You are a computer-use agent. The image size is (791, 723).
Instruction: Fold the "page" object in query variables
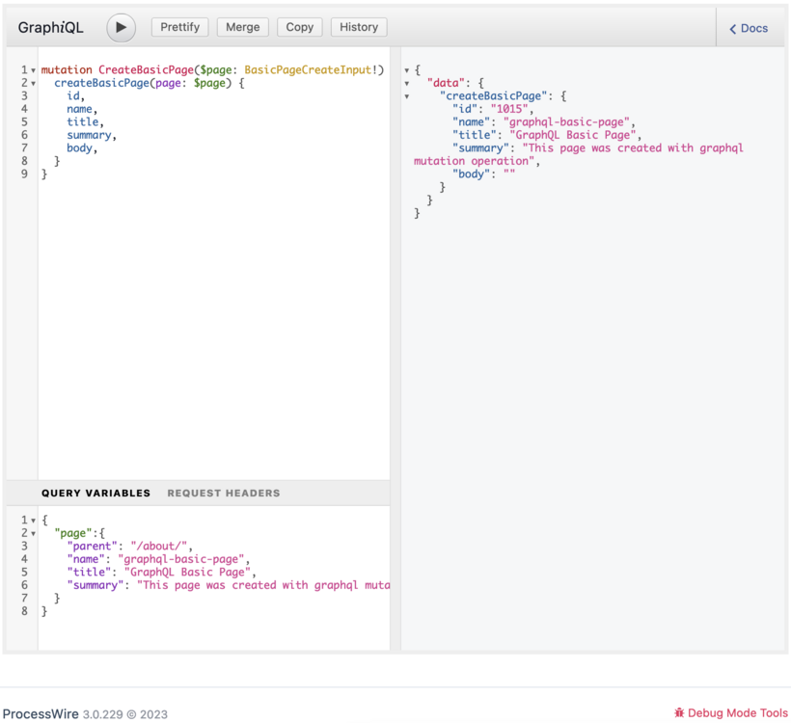(x=34, y=533)
